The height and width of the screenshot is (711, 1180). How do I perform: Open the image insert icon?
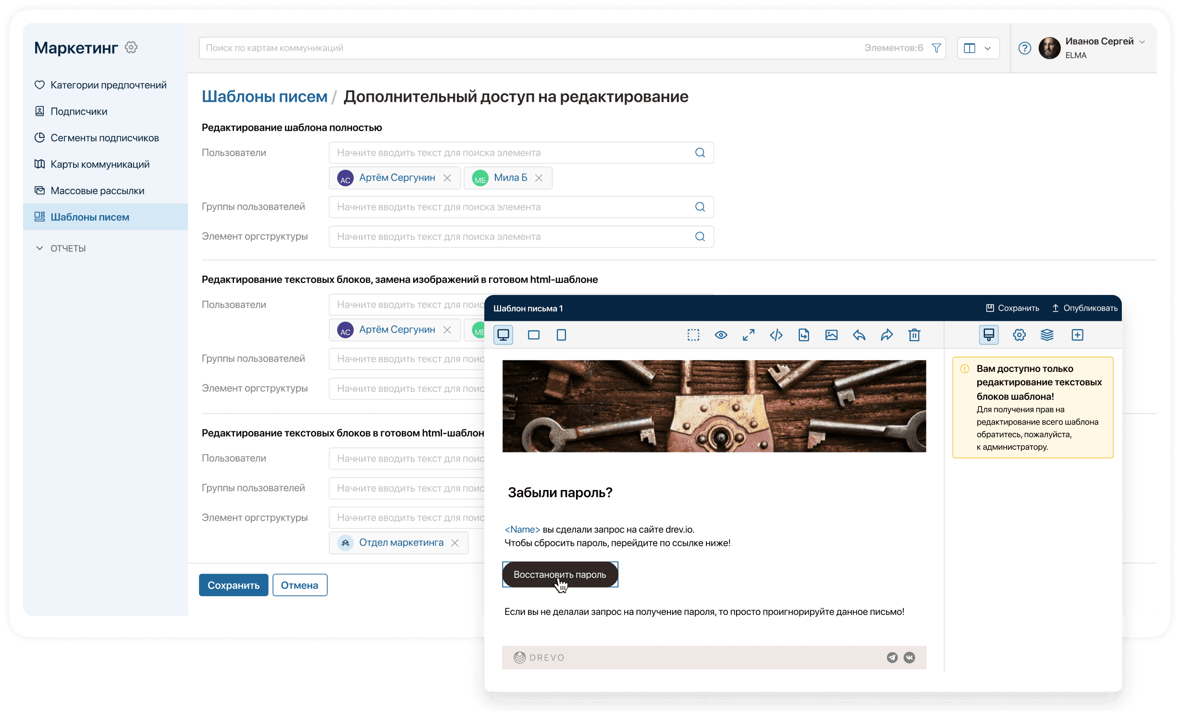(831, 335)
